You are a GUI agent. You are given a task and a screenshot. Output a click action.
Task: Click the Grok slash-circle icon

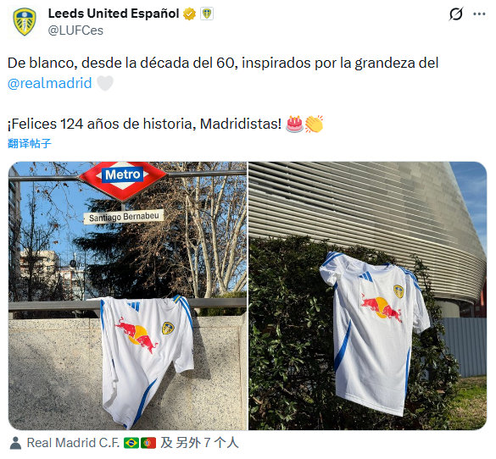coord(456,14)
